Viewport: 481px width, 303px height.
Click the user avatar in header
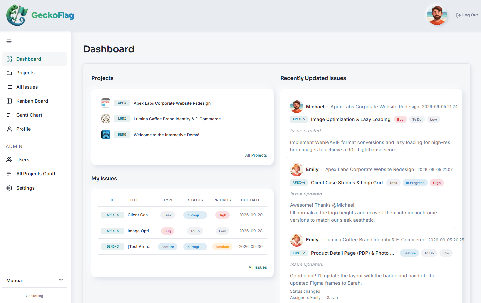pos(437,15)
